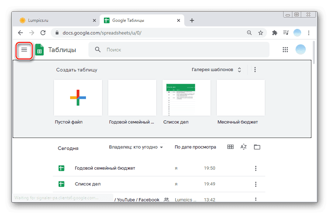Create a blank spreadsheet with Пустой файл
Viewport: 329px width, 214px height.
pos(78,97)
